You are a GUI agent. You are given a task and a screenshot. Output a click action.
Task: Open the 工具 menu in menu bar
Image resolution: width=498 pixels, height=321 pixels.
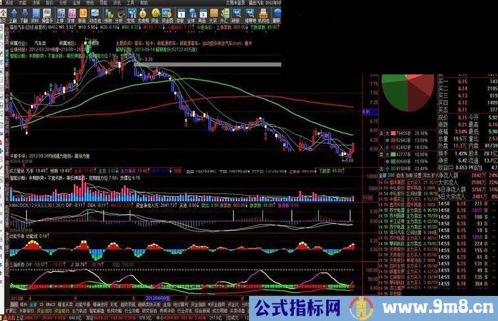point(130,3)
